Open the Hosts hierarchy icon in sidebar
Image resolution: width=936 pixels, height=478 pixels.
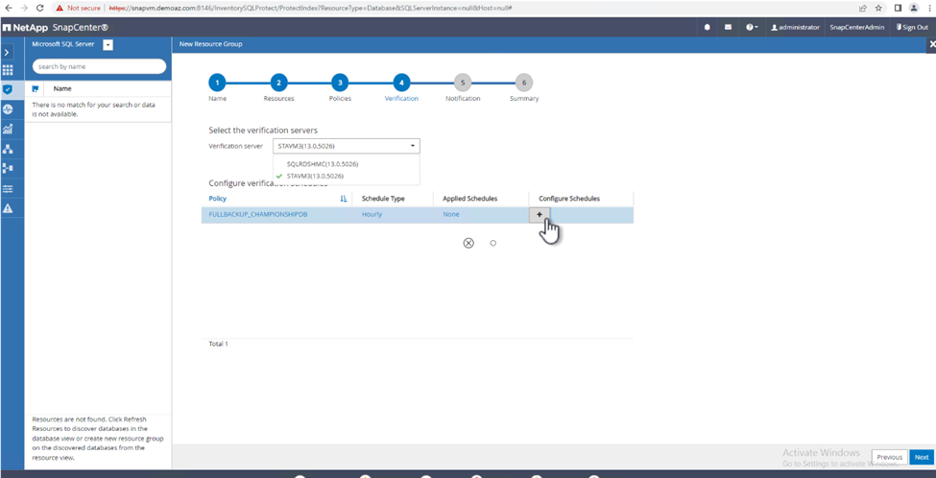tap(7, 149)
